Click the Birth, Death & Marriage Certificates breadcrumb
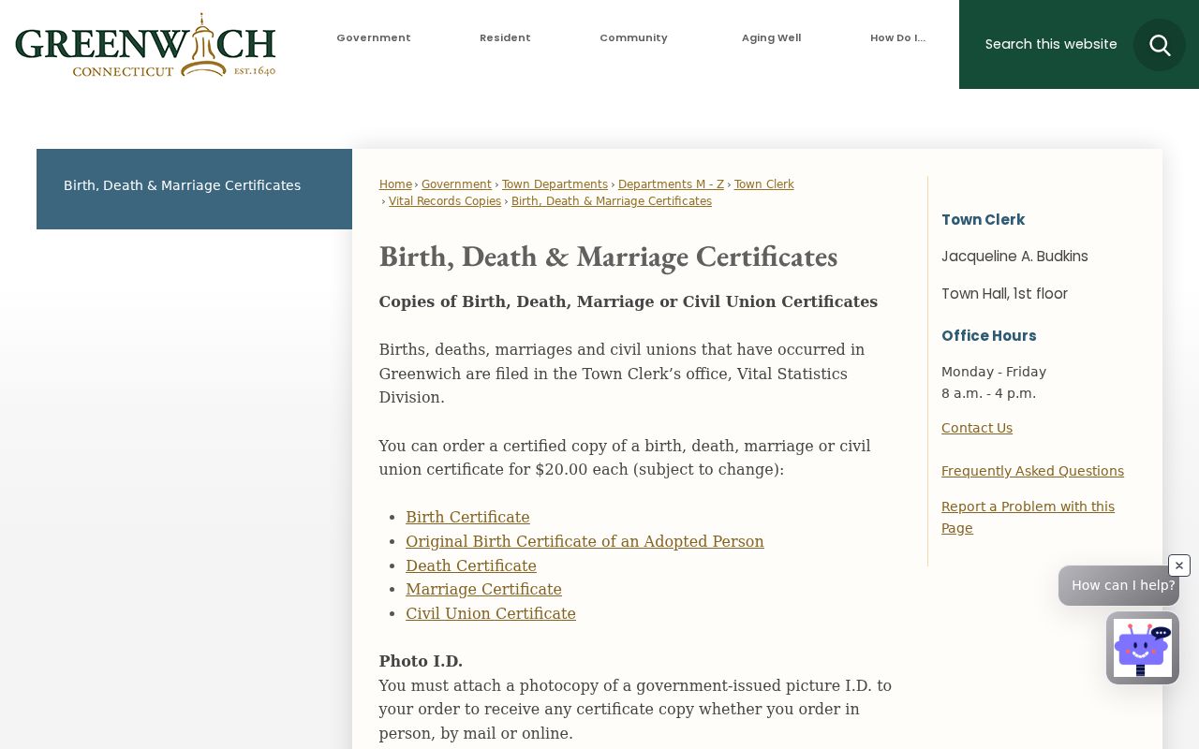1199x749 pixels. coord(612,201)
